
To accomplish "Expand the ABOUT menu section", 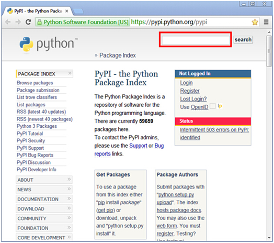I will click(x=44, y=180).
